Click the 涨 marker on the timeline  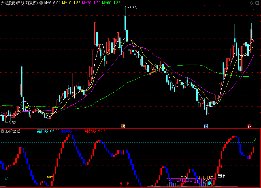[249, 126]
